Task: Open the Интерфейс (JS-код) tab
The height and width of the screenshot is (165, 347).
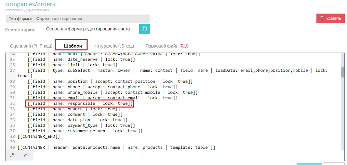Action: point(113,46)
